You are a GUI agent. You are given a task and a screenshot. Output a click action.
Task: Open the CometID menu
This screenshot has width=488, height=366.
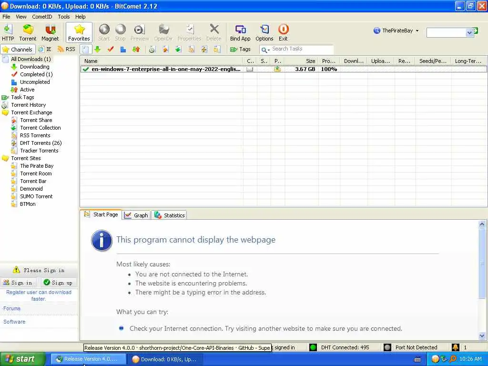42,17
